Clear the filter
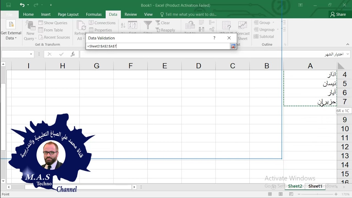Viewport: 352px width, 198px height. click(x=163, y=23)
